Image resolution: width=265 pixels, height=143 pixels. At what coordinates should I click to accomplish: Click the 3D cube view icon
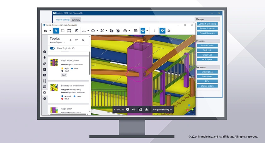click(125, 31)
